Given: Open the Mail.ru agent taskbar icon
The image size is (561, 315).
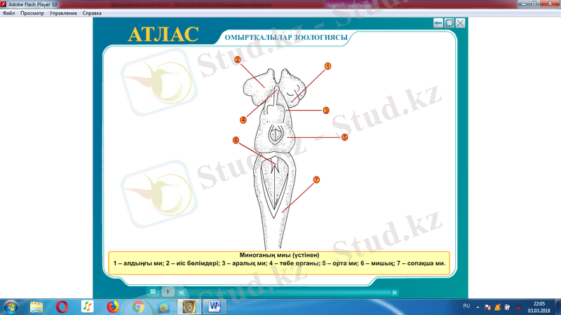Looking at the screenshot, I should pyautogui.click(x=163, y=307).
